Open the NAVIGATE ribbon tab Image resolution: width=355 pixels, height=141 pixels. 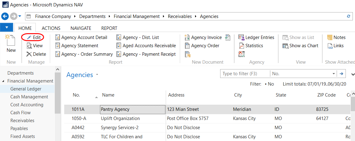[x=81, y=28]
